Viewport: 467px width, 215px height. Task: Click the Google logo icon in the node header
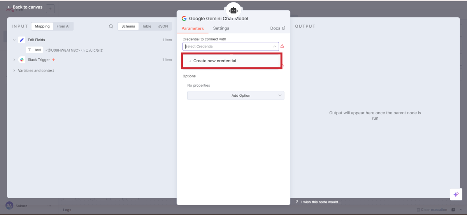tap(184, 19)
